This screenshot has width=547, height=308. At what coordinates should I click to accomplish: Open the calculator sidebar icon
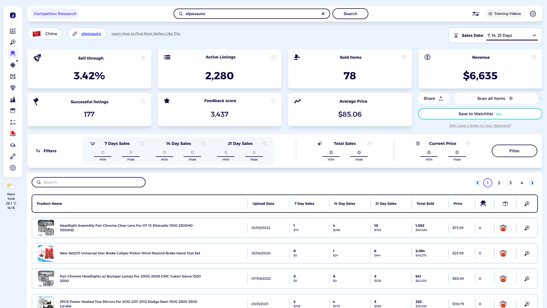[13, 122]
